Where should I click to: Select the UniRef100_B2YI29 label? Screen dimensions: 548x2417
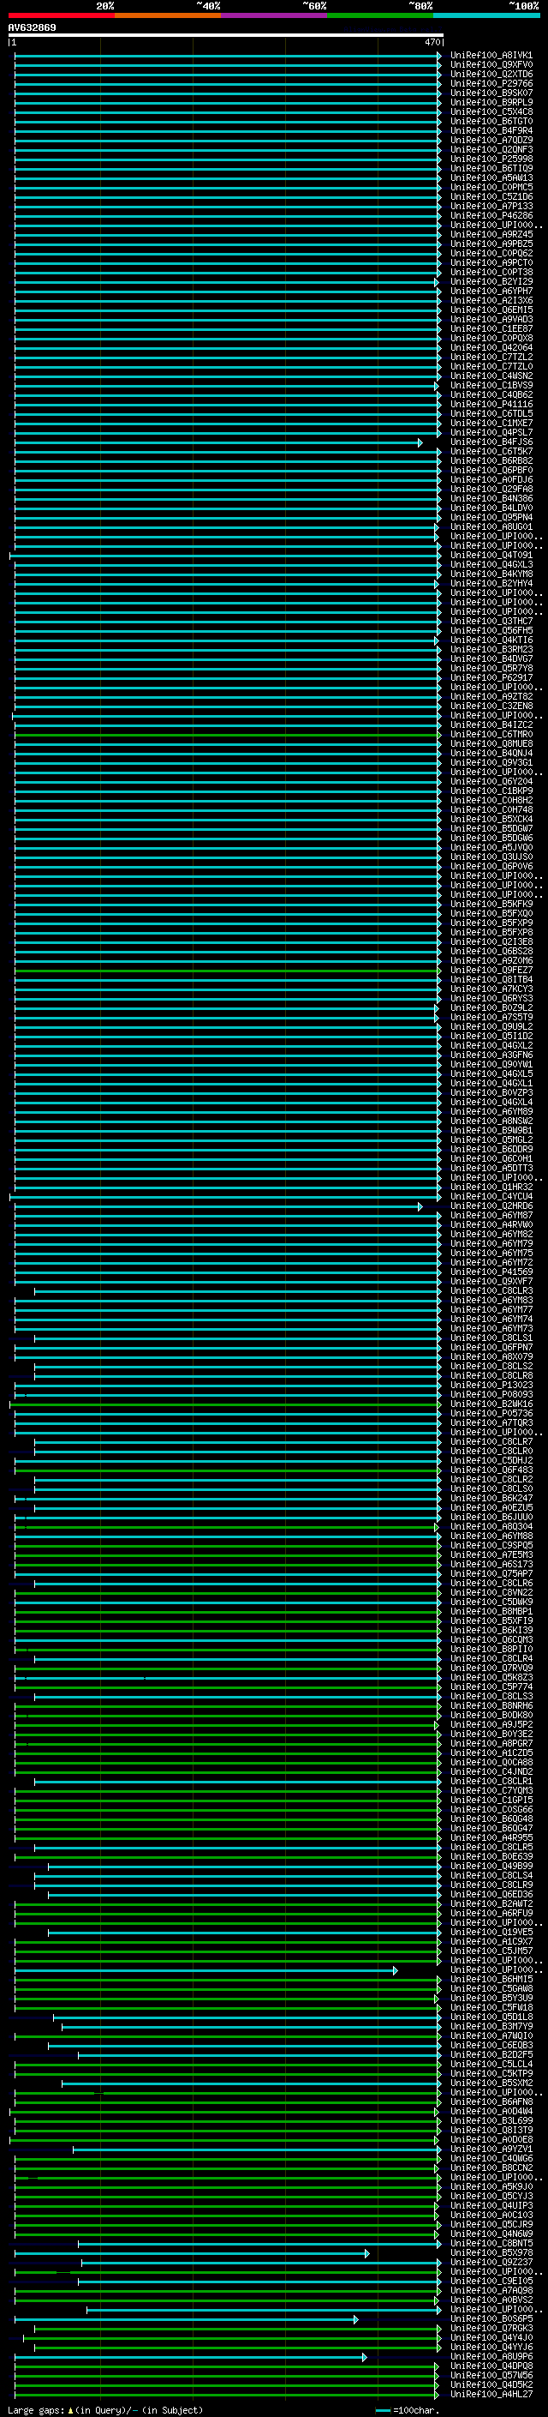[x=491, y=281]
